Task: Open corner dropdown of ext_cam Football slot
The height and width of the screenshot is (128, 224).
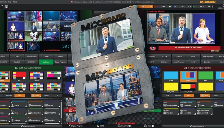Action: click(x=178, y=114)
